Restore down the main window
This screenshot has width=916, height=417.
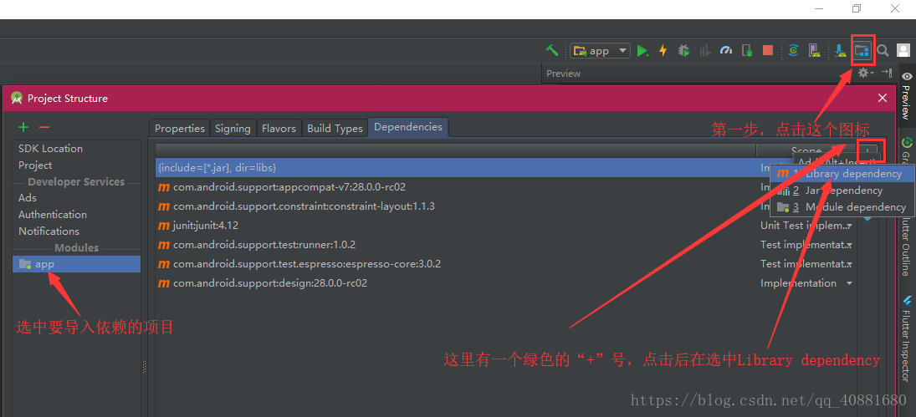point(857,8)
